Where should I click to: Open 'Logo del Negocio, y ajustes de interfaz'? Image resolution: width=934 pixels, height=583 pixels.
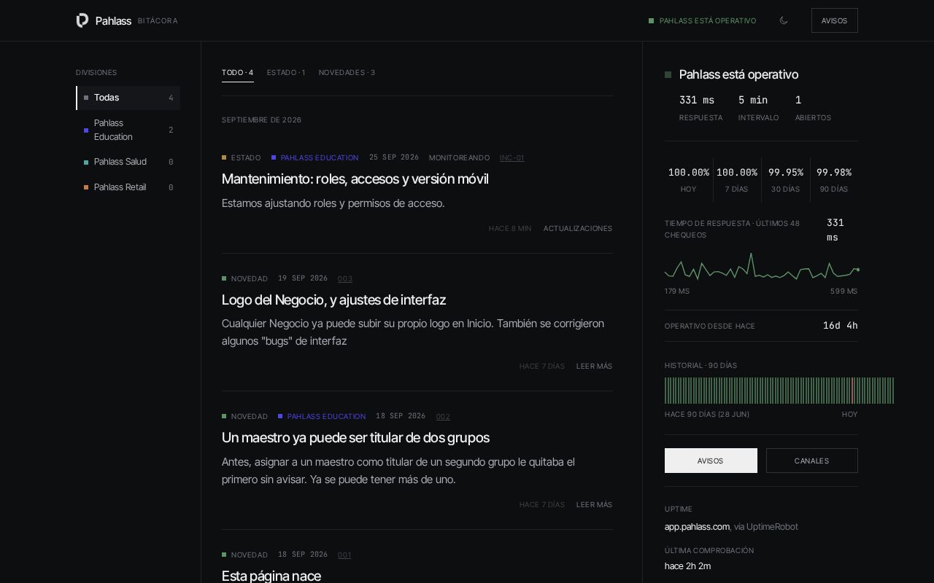pos(333,300)
